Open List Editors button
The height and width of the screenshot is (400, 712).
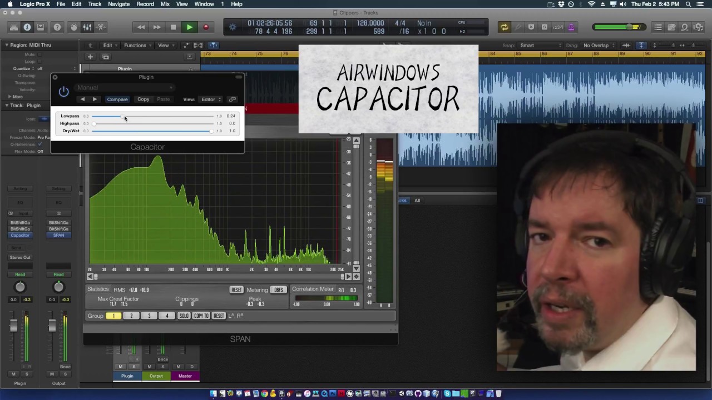coord(658,27)
